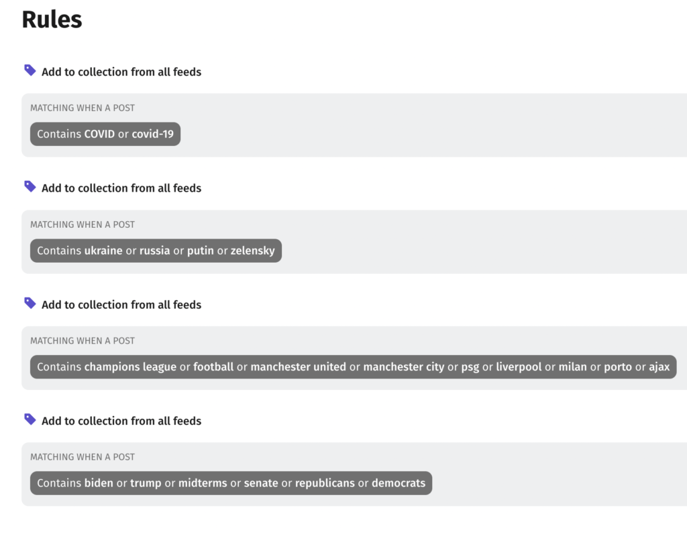Viewport: 687px width, 538px height.
Task: Open the 'Contains ukraine or russia' condition pill
Action: 156,251
